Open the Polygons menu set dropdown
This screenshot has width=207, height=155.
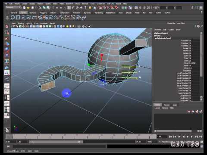coord(13,7)
